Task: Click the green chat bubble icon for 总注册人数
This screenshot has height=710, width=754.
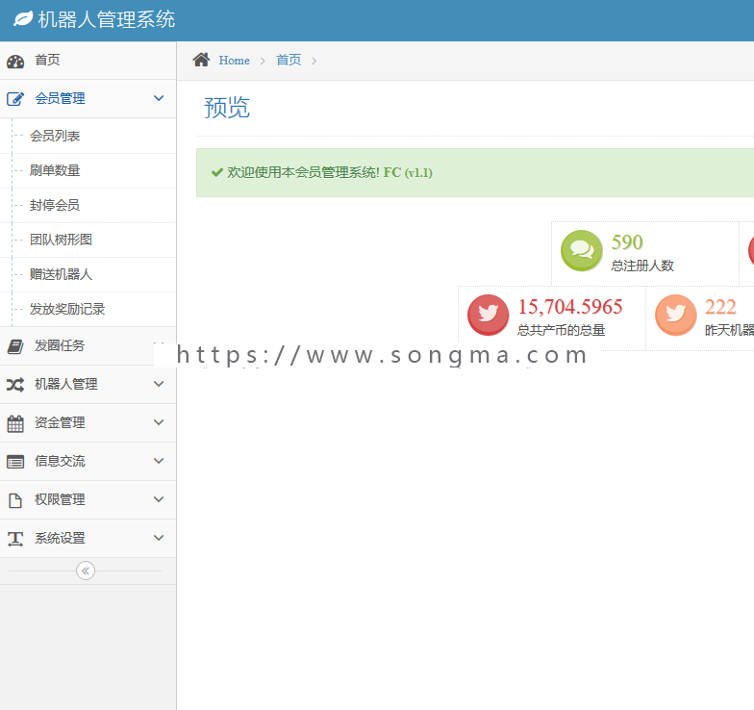Action: coord(581,250)
